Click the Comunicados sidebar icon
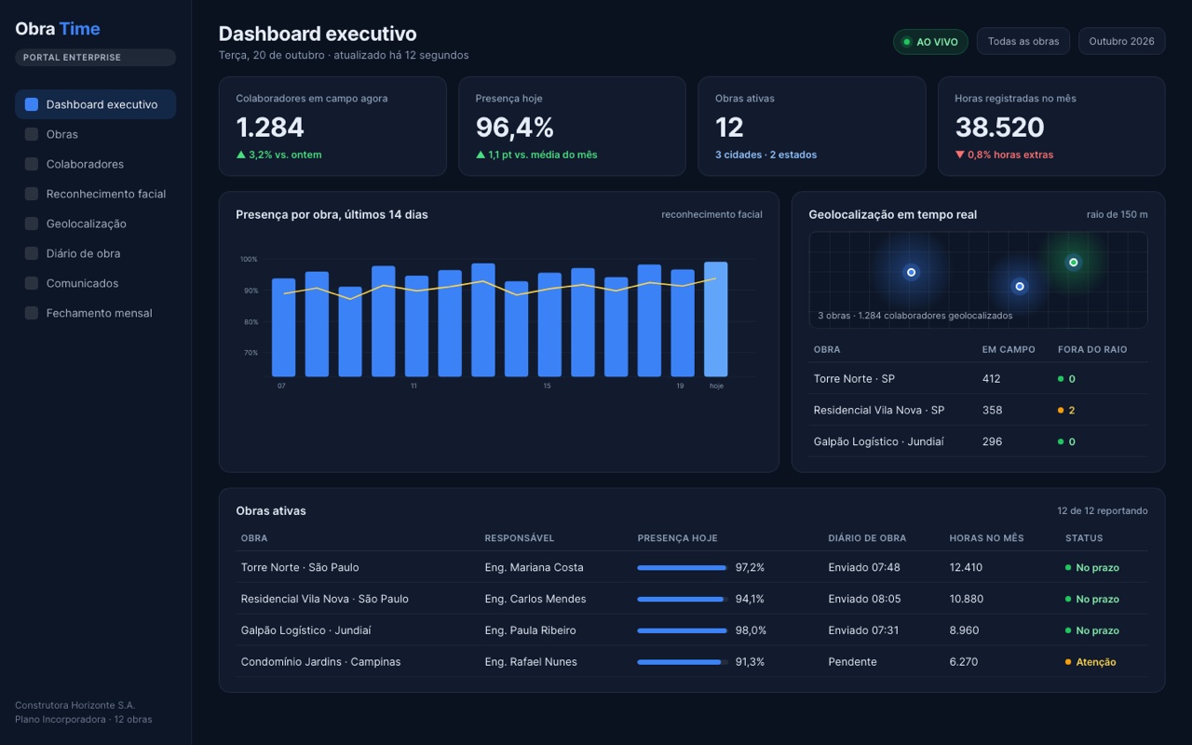This screenshot has width=1192, height=745. (32, 283)
